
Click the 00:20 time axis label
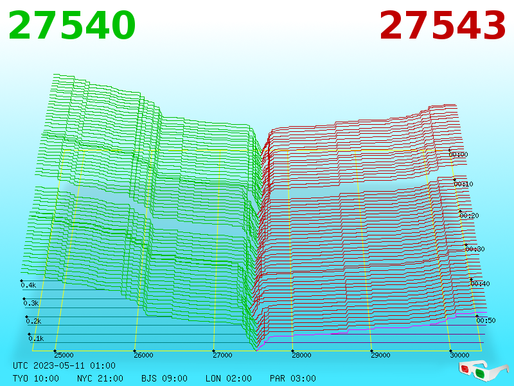pos(470,216)
